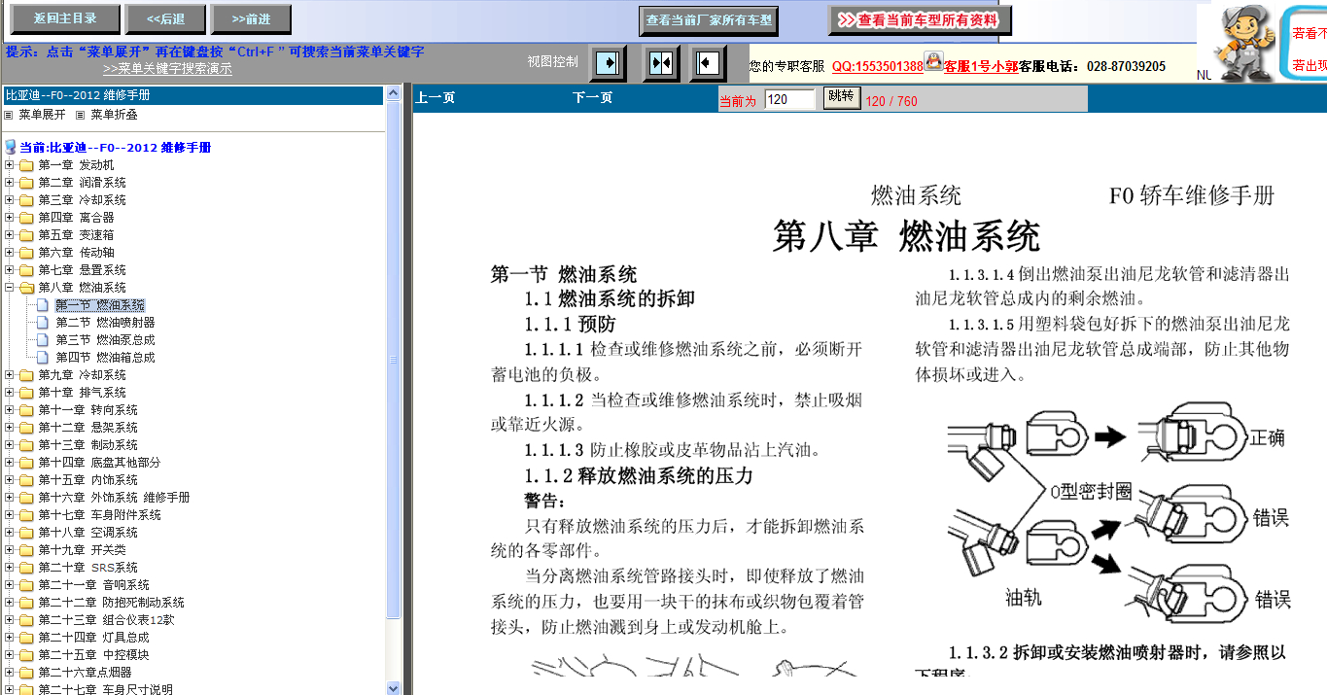Expand 第六章 传动轴 node
The width and height of the screenshot is (1327, 695).
coord(10,253)
